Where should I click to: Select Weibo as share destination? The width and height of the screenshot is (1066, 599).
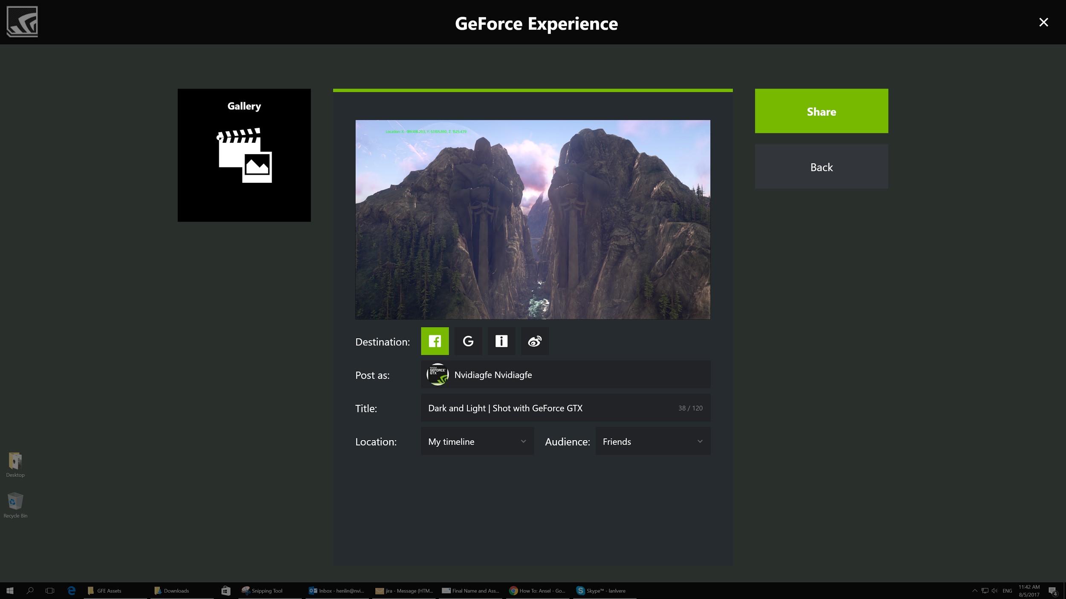click(x=534, y=341)
